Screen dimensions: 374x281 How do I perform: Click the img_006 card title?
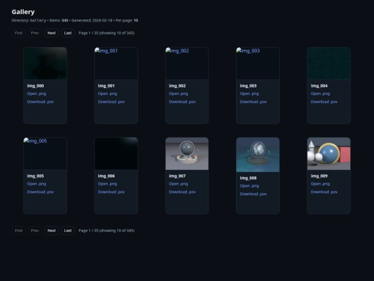click(106, 176)
